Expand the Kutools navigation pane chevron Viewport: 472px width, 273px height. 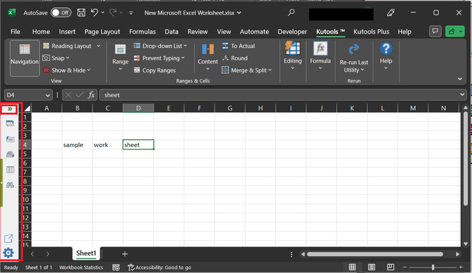11,109
